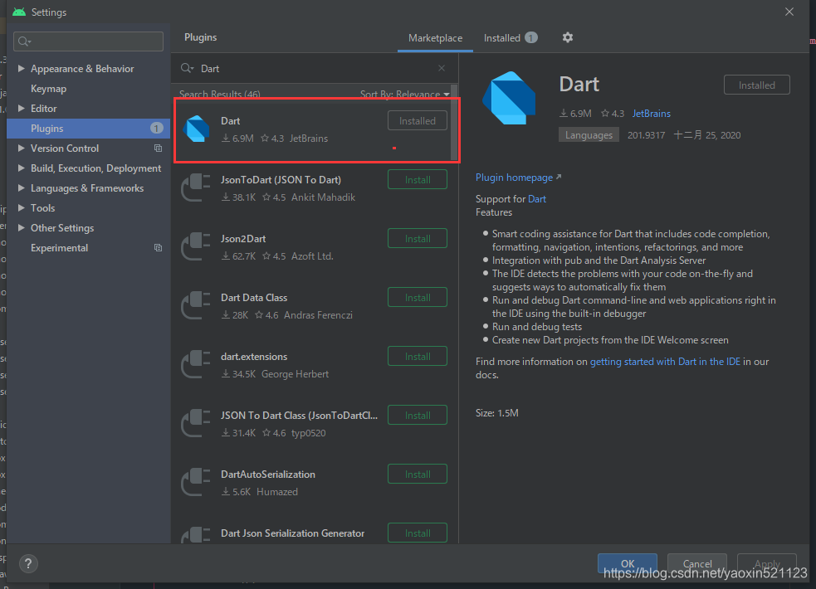This screenshot has height=589, width=816.
Task: Cancel the Settings dialog
Action: coord(696,563)
